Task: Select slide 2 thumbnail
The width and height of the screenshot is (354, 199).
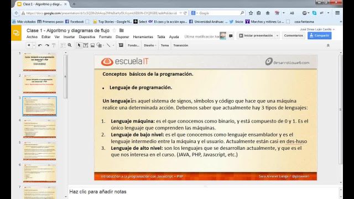Action: [x=39, y=84]
